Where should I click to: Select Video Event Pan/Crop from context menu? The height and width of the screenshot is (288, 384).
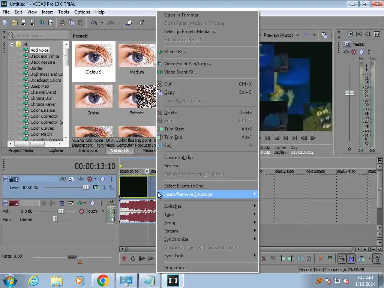(x=187, y=64)
